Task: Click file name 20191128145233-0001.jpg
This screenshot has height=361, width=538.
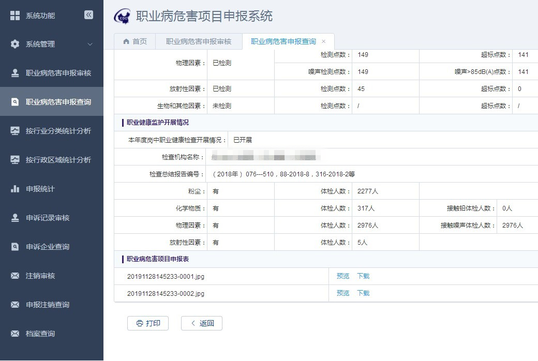Action: [x=166, y=277]
